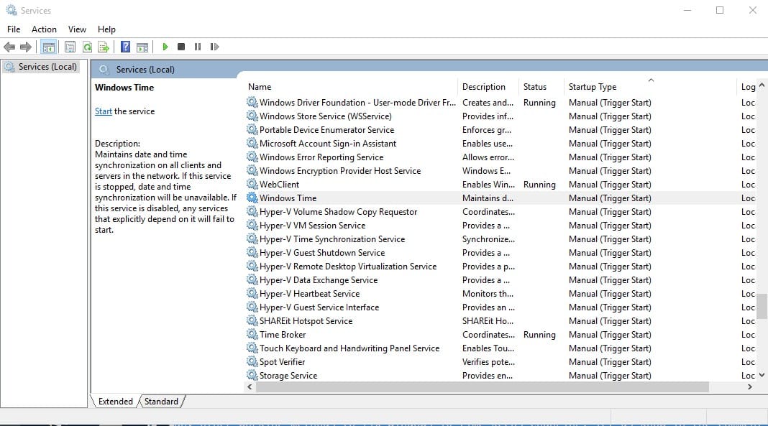
Task: Sort the list by Startup Type column
Action: [x=592, y=87]
